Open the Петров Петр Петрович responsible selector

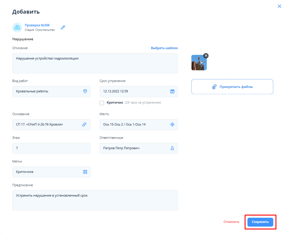[x=134, y=148]
